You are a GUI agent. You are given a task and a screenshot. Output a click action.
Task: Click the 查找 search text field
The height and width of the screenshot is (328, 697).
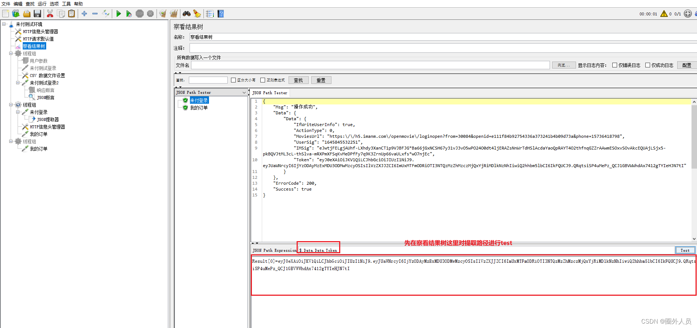tap(208, 80)
